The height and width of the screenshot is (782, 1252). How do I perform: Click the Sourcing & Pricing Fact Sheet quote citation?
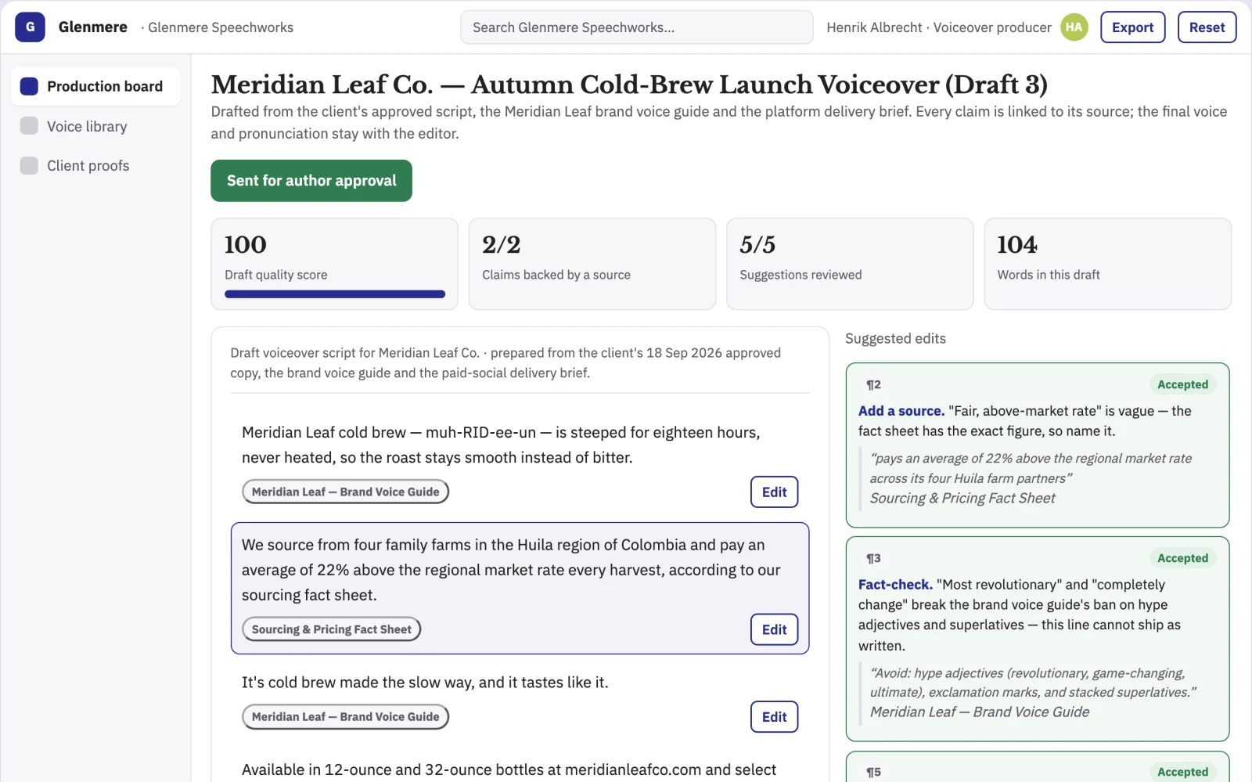pos(962,498)
